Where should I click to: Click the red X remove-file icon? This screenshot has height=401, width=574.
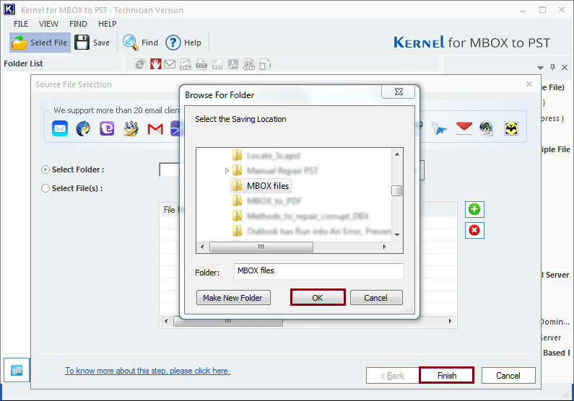coord(474,230)
